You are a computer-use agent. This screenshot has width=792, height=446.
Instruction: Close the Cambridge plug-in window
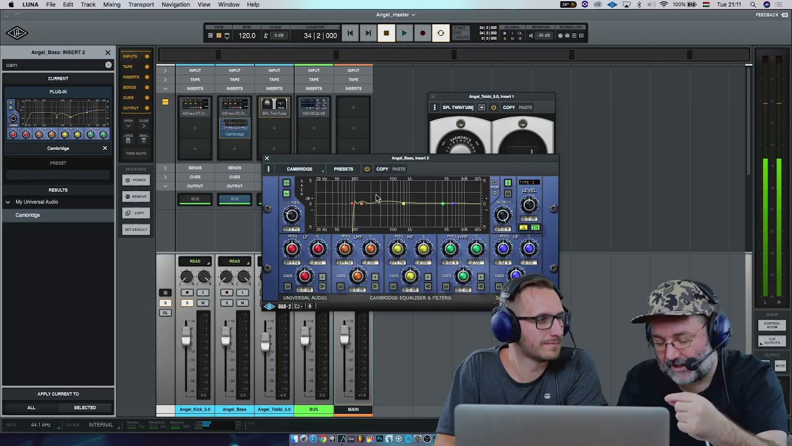click(x=267, y=158)
